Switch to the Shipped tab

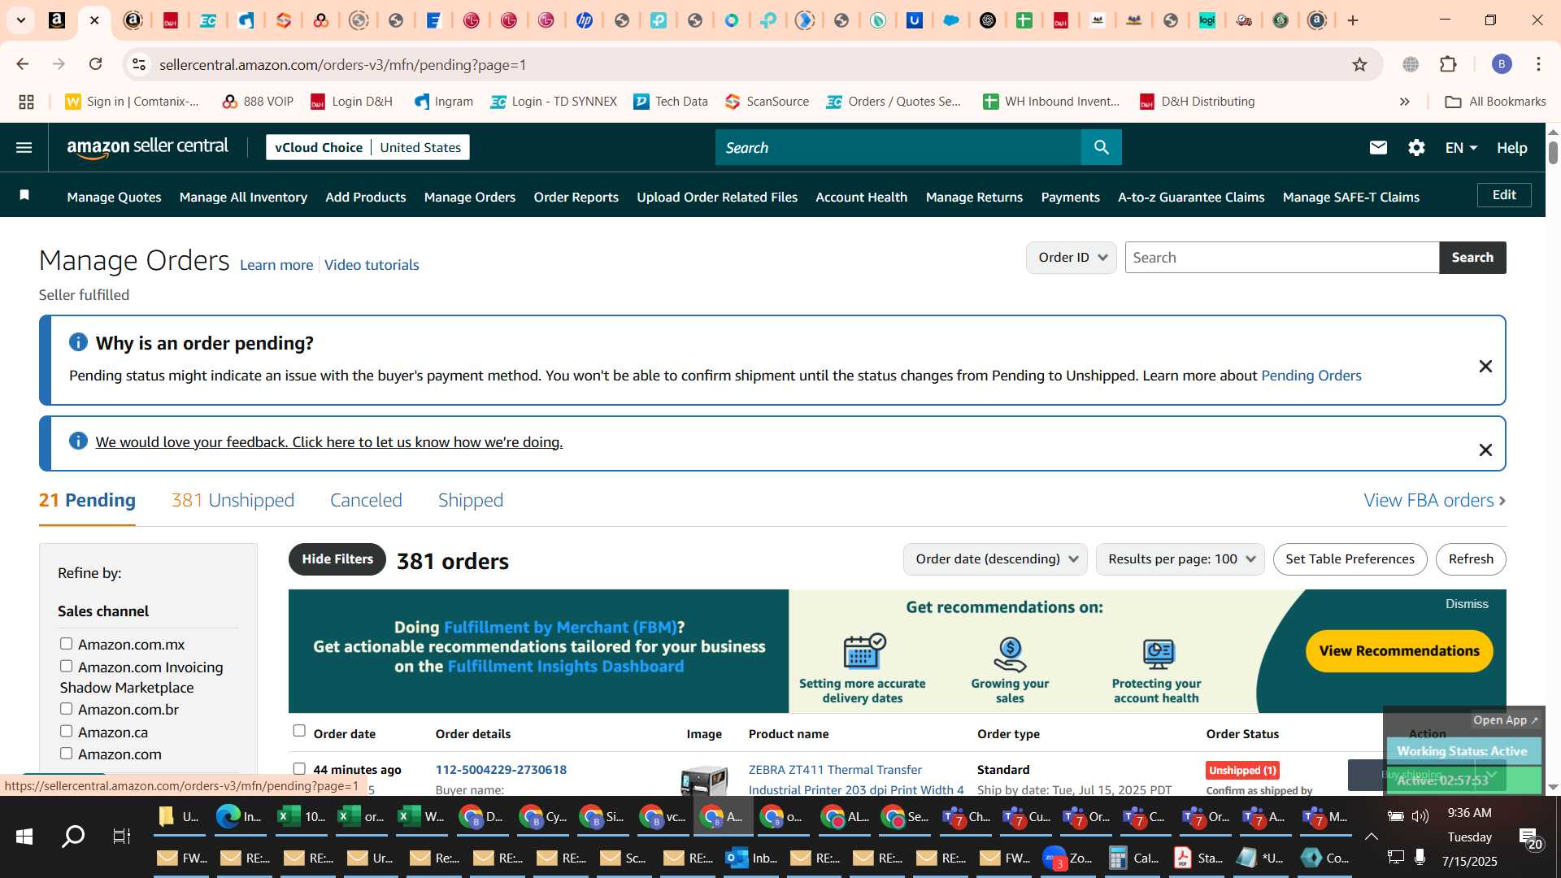(x=471, y=500)
